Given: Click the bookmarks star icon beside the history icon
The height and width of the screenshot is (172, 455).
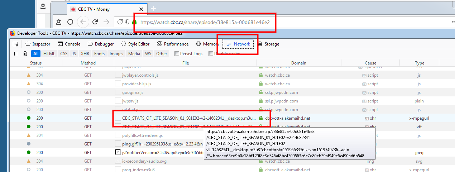Looking at the screenshot, I should pyautogui.click(x=59, y=22).
